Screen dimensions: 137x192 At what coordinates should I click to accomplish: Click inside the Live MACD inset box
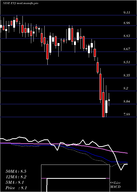click(75, 178)
